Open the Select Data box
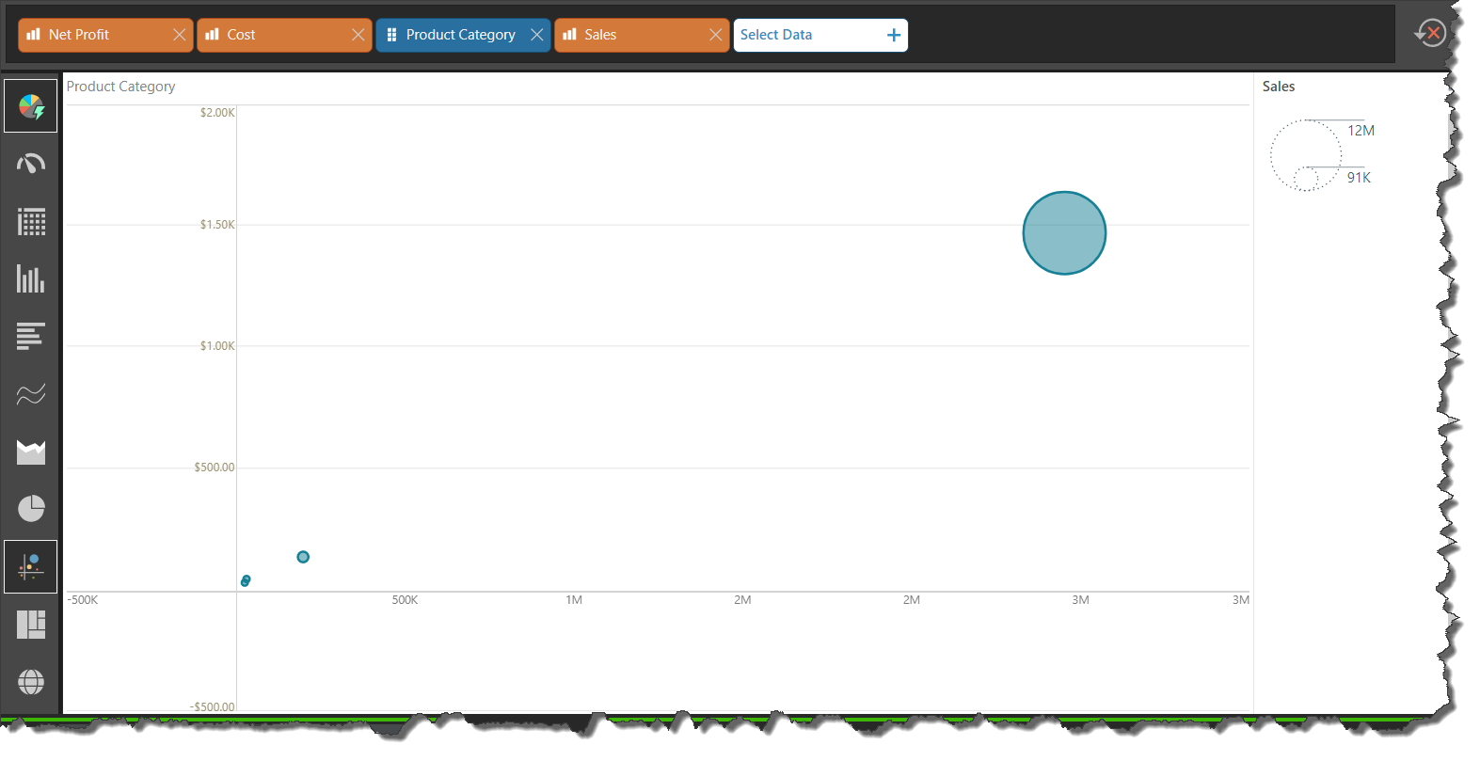 coord(804,35)
